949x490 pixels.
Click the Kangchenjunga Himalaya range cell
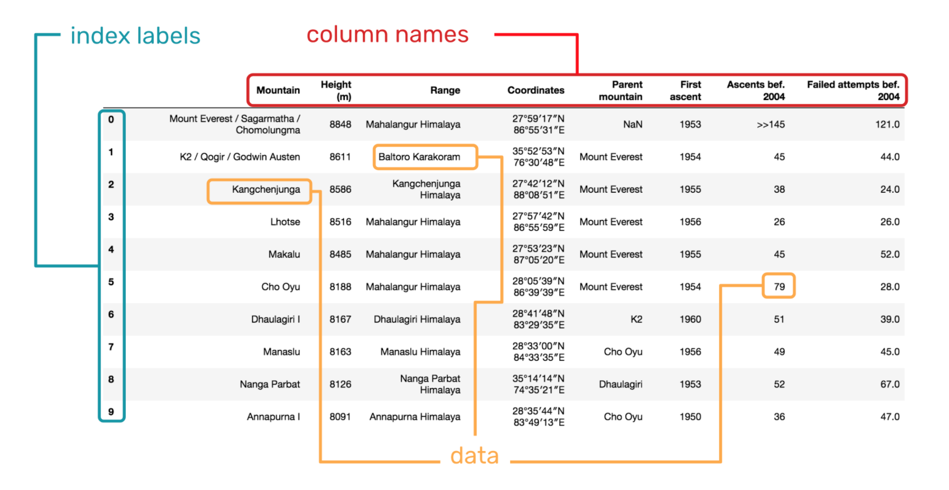426,189
